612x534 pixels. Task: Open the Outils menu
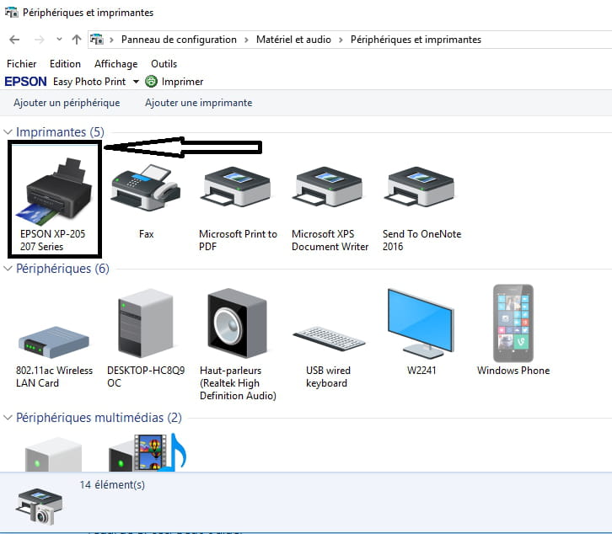tap(164, 63)
